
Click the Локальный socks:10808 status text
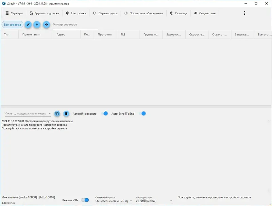29,197
